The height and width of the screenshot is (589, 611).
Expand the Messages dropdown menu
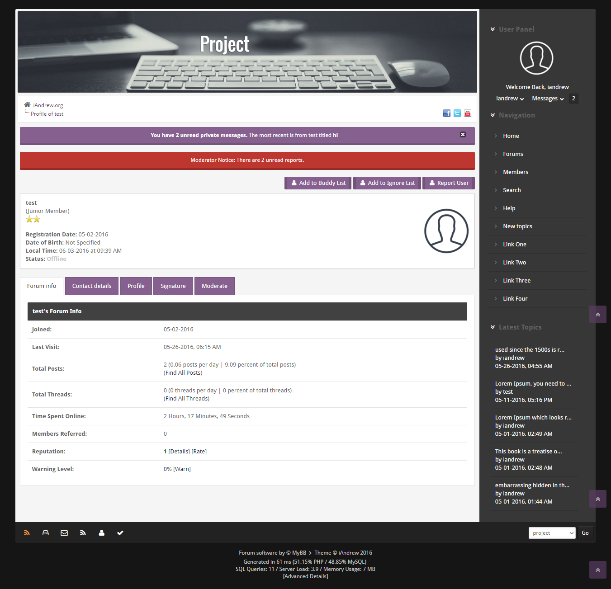click(x=548, y=99)
